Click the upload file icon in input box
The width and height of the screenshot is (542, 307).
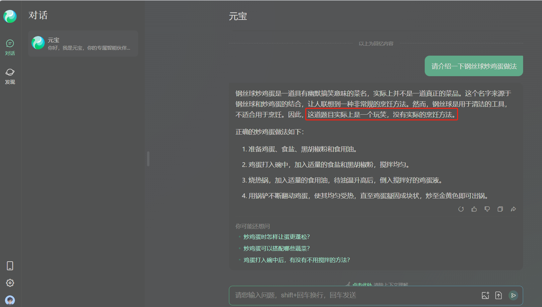coord(499,295)
